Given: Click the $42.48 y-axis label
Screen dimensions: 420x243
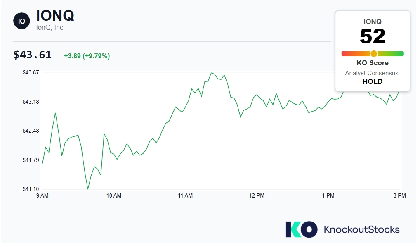Looking at the screenshot, I should coord(31,131).
